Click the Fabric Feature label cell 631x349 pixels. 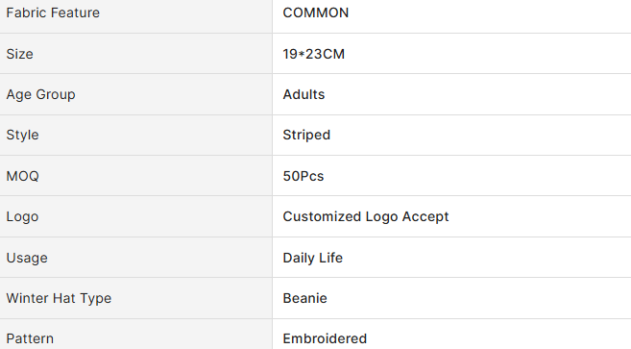click(136, 13)
